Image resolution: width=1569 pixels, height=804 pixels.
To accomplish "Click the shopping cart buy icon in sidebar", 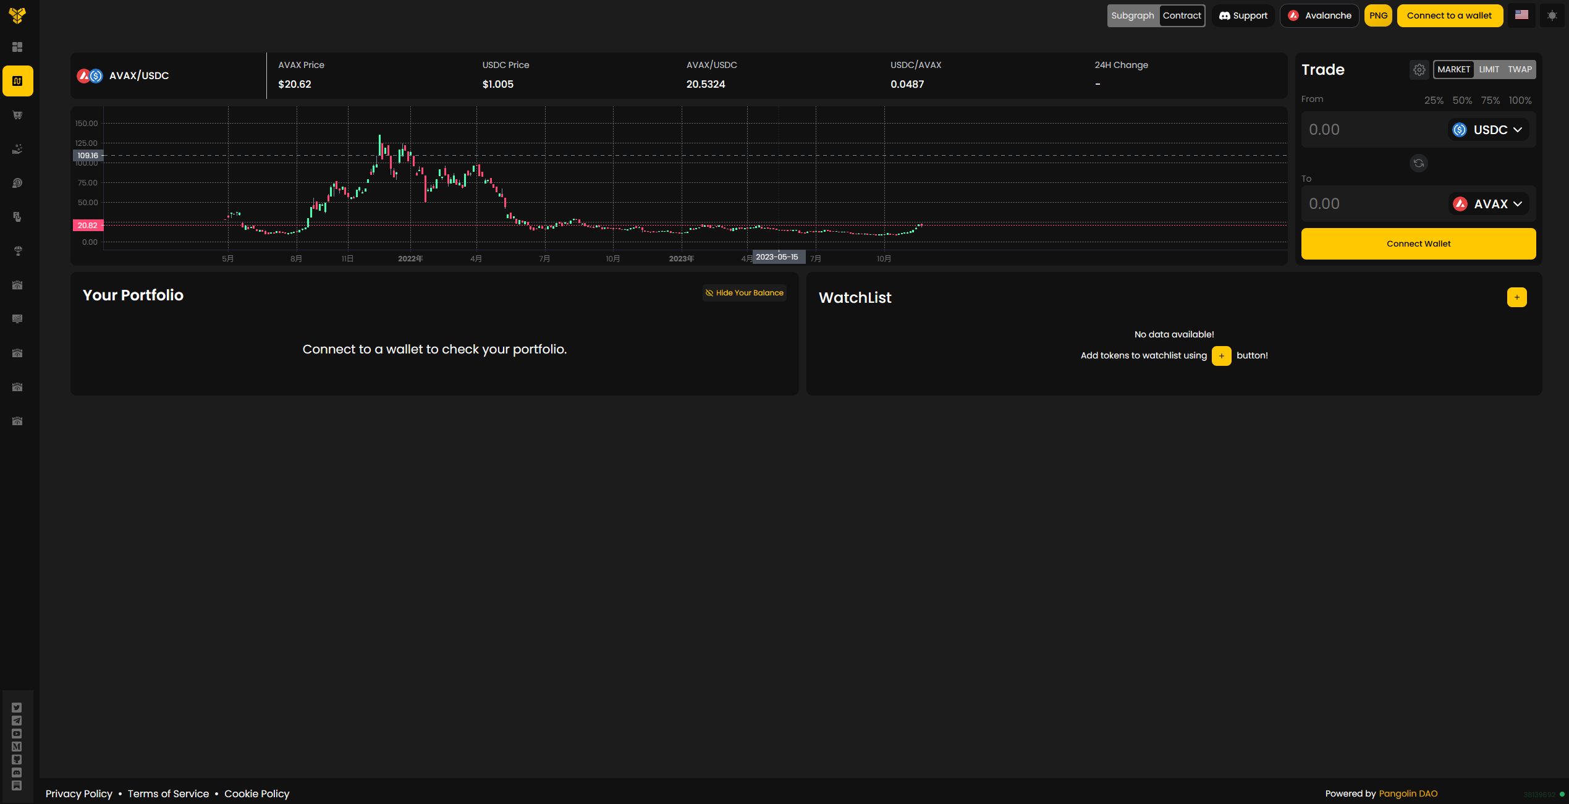I will click(17, 115).
